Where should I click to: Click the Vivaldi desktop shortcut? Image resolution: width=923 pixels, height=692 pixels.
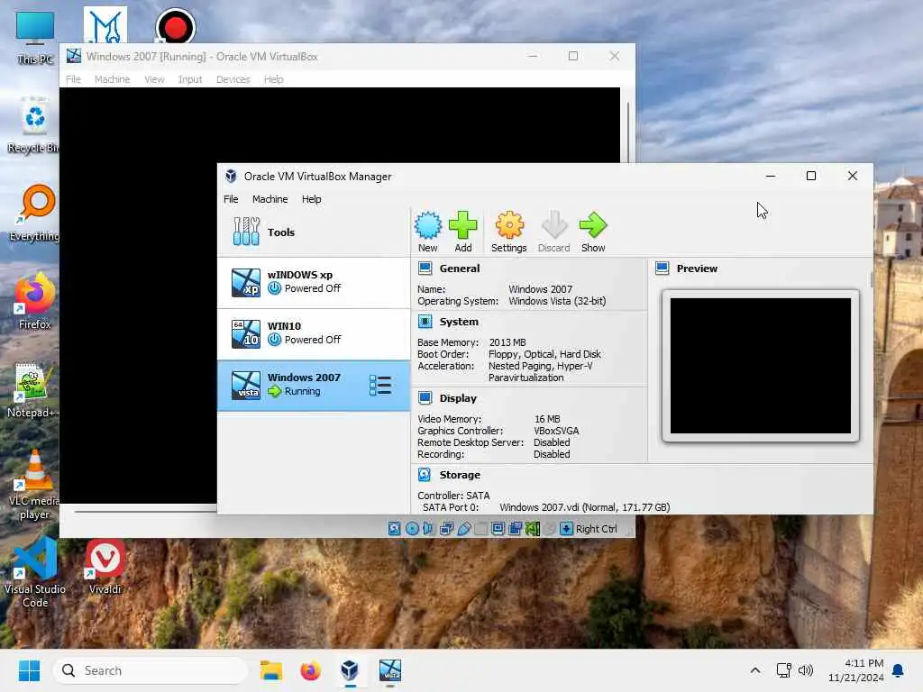[x=105, y=567]
